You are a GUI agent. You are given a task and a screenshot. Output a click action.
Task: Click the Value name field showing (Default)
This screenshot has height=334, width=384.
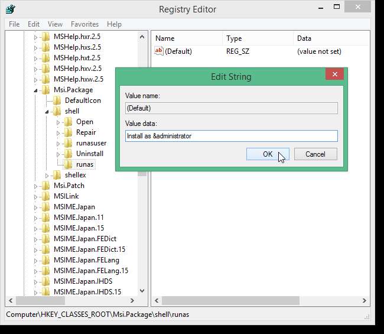[232, 108]
